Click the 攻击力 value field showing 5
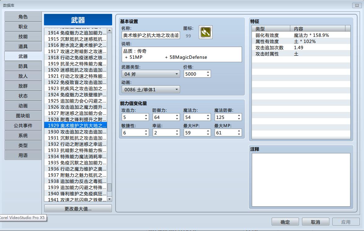 tap(133, 117)
